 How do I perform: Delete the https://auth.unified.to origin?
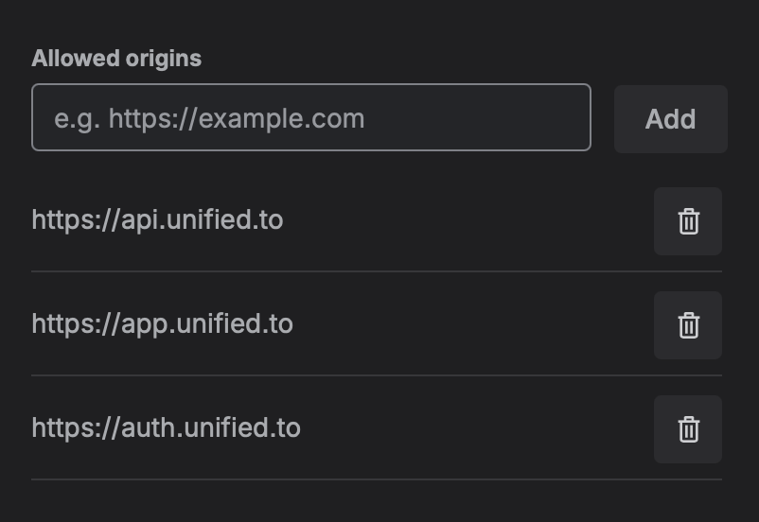tap(688, 429)
